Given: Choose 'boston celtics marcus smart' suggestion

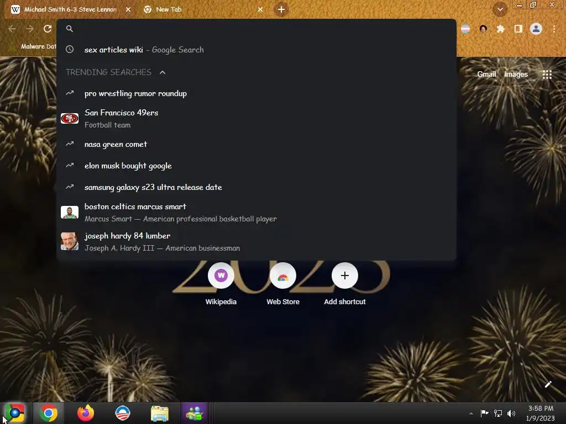Looking at the screenshot, I should (x=256, y=213).
